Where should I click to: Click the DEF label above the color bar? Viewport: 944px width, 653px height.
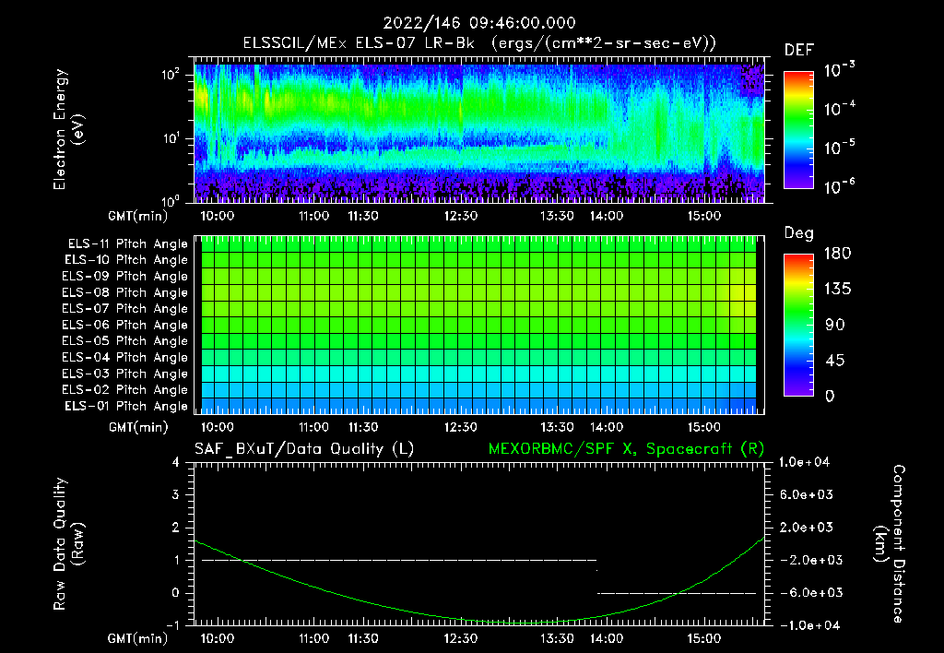pos(797,51)
